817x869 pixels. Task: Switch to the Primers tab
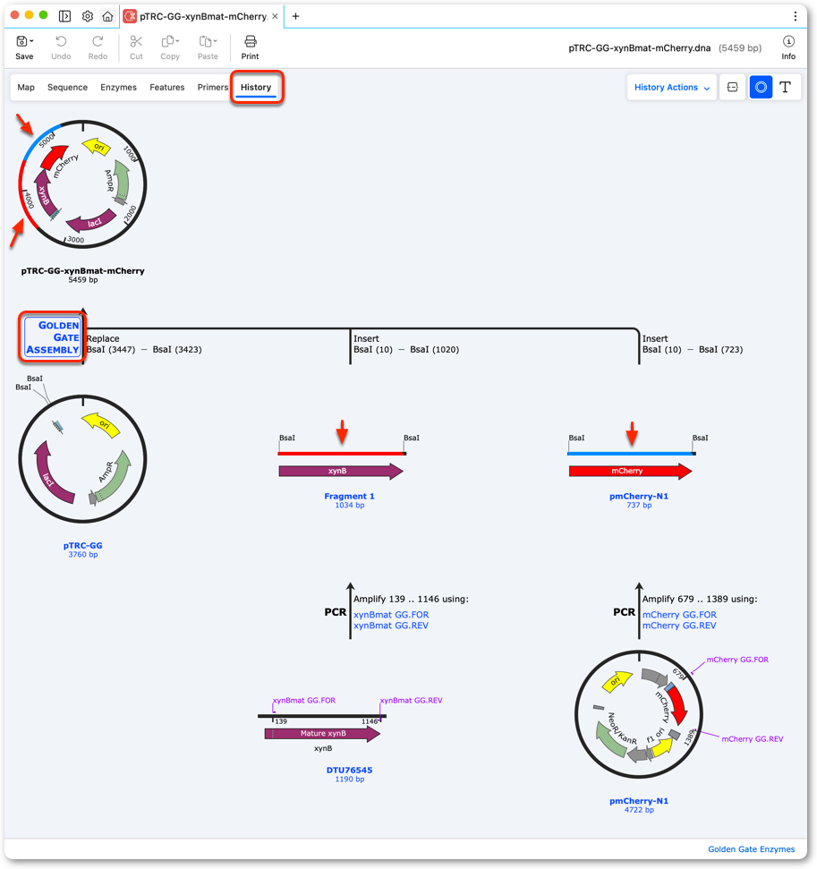[213, 87]
